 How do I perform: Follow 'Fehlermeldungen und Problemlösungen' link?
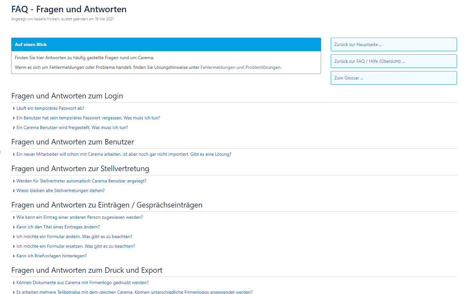(241, 68)
